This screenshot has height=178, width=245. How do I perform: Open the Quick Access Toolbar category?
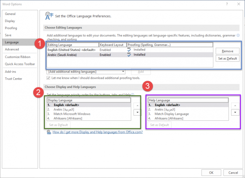point(20,64)
